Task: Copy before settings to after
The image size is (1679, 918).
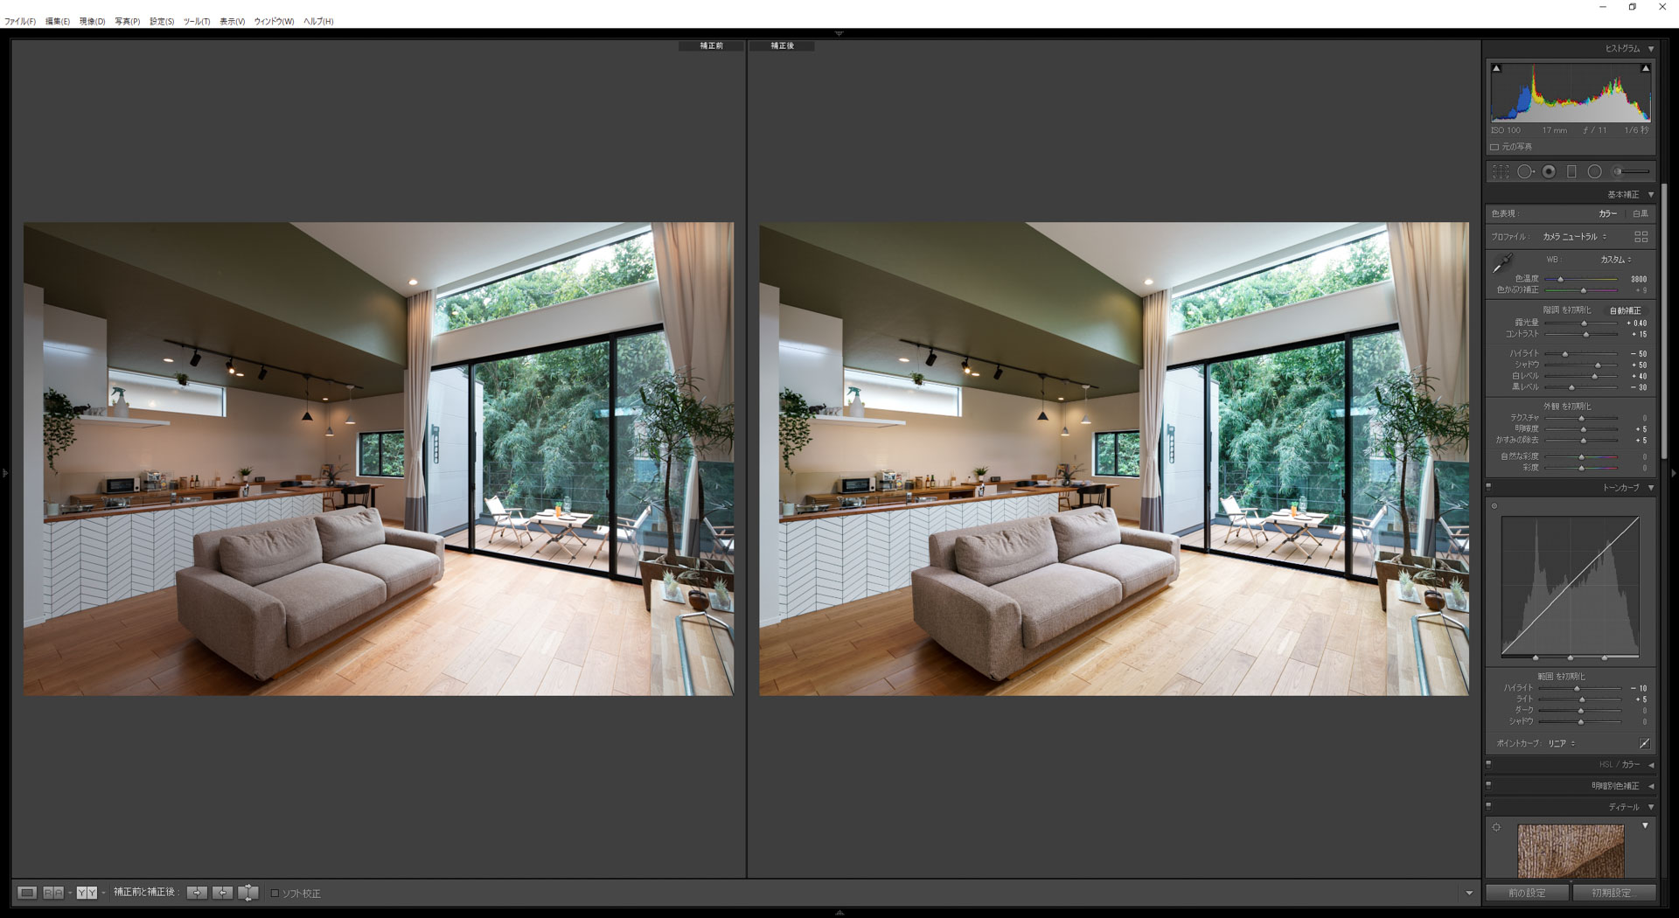Action: point(197,893)
